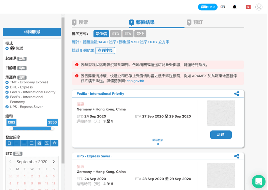This screenshot has width=268, height=190.
Task: Book FedEx quote with 訂倉 button
Action: [221, 135]
